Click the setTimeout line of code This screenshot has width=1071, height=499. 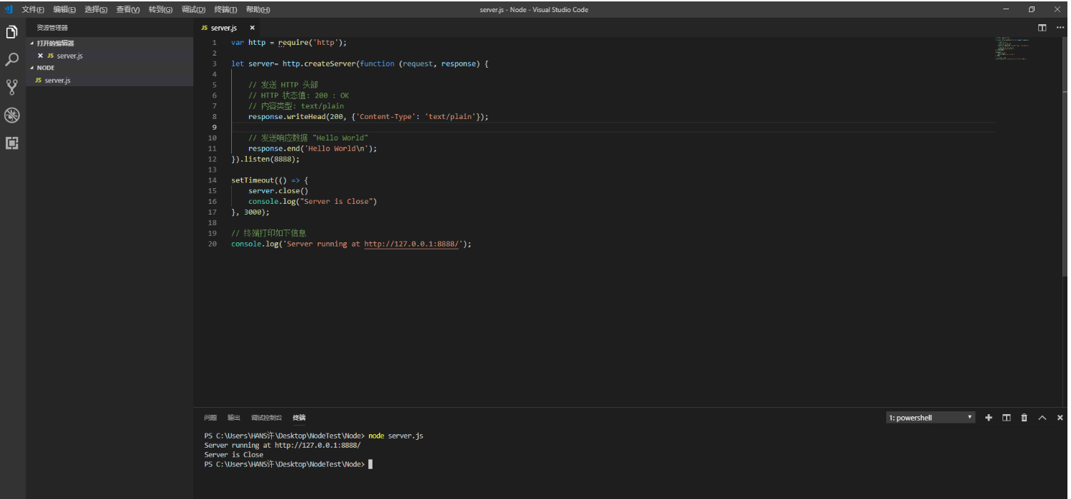(270, 180)
